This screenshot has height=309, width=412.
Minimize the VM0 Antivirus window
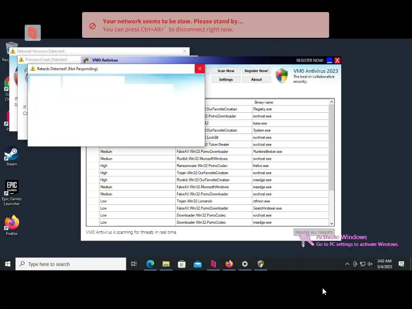coord(330,60)
